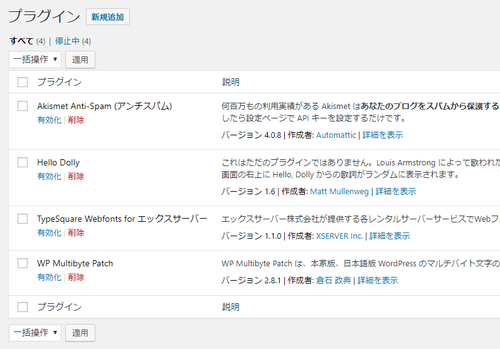Open the Automattic author link
500x349 pixels.
coord(336,135)
